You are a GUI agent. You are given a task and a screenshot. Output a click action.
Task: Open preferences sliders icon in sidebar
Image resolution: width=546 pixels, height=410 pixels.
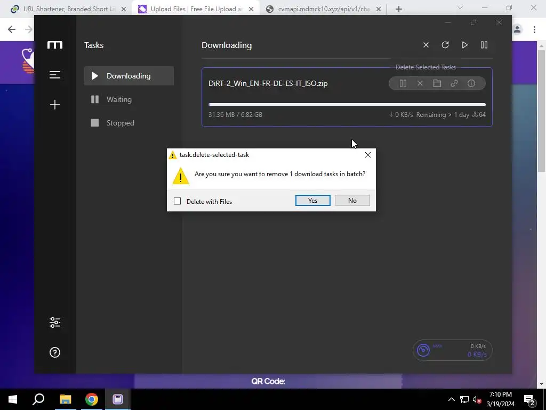55,322
